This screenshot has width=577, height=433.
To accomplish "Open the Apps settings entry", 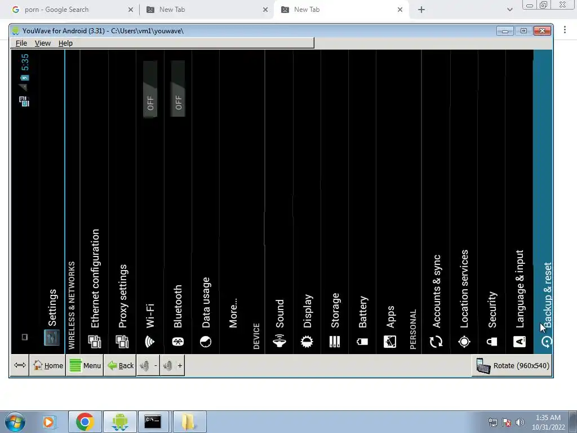I will pyautogui.click(x=390, y=202).
